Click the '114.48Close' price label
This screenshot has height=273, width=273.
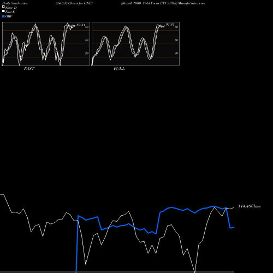pos(250,206)
